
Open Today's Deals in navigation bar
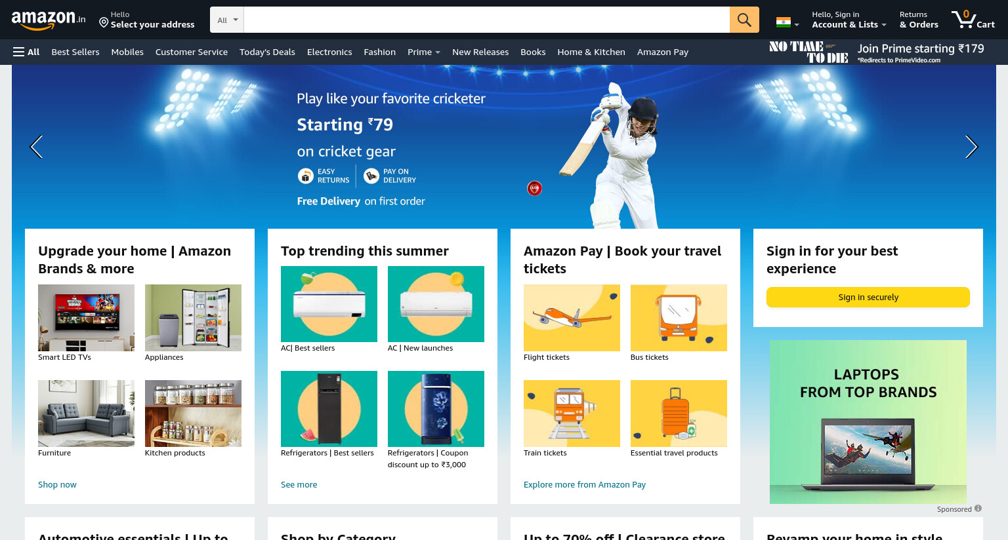pos(267,52)
